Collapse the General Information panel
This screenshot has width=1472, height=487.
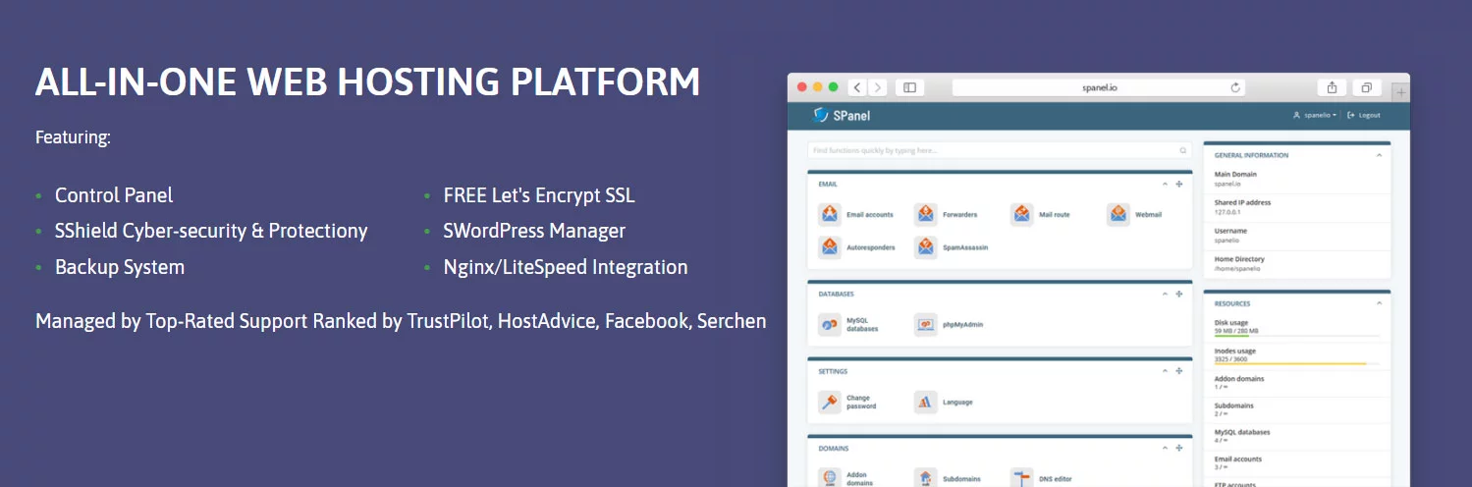pyautogui.click(x=1379, y=155)
